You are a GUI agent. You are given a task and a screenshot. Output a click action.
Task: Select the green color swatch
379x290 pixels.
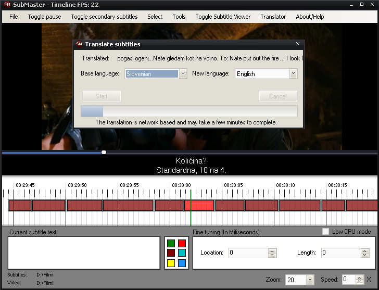[x=171, y=243]
